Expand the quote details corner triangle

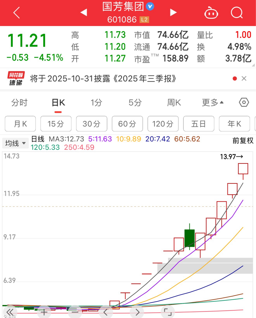[x=254, y=65]
